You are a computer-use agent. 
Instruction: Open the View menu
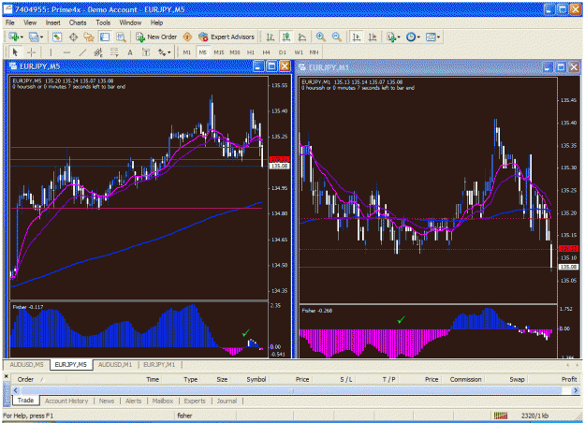[x=30, y=22]
